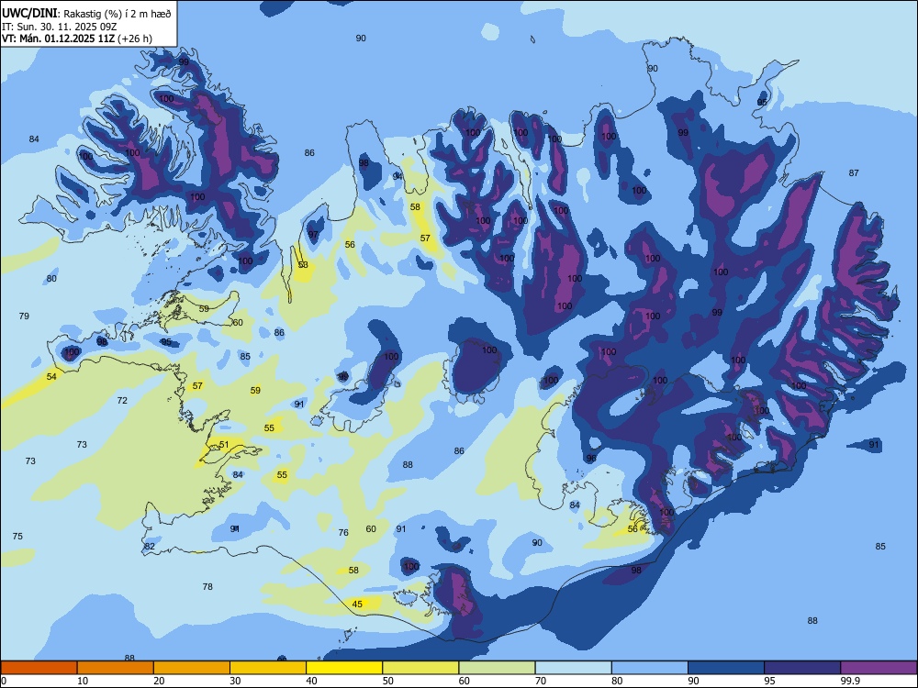
Task: Click the 79 value over the western sea
Action: pos(24,316)
